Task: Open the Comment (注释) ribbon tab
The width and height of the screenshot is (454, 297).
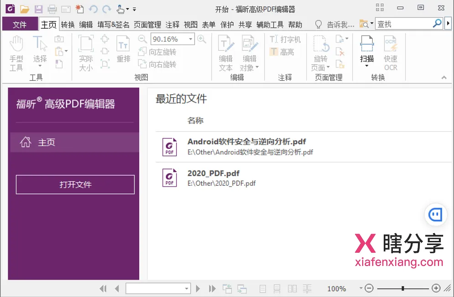Action: 172,25
